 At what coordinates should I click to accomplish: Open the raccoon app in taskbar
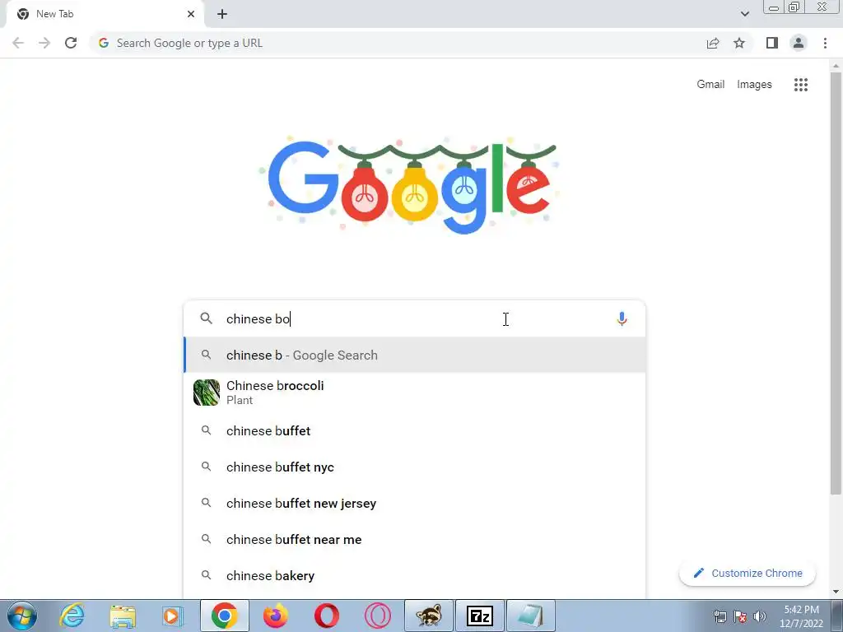click(428, 616)
